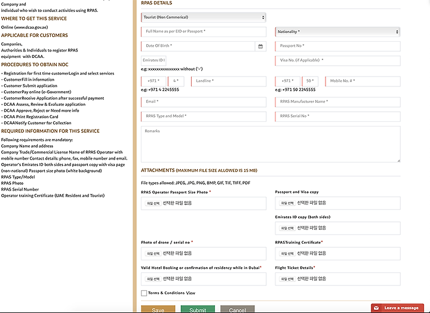Click the RPAS Manufacturer Name field
The height and width of the screenshot is (313, 430).
(337, 102)
